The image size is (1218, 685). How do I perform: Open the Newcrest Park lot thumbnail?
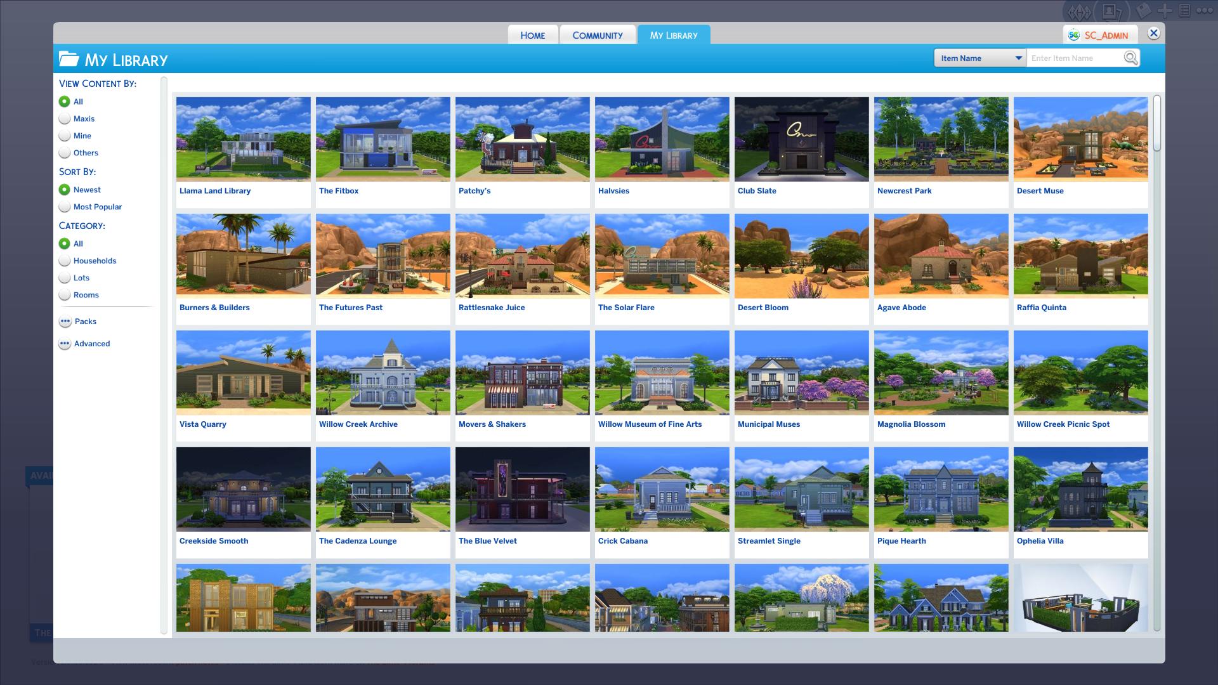(941, 139)
